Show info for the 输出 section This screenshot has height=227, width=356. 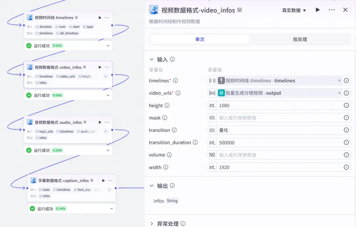pos(172,186)
